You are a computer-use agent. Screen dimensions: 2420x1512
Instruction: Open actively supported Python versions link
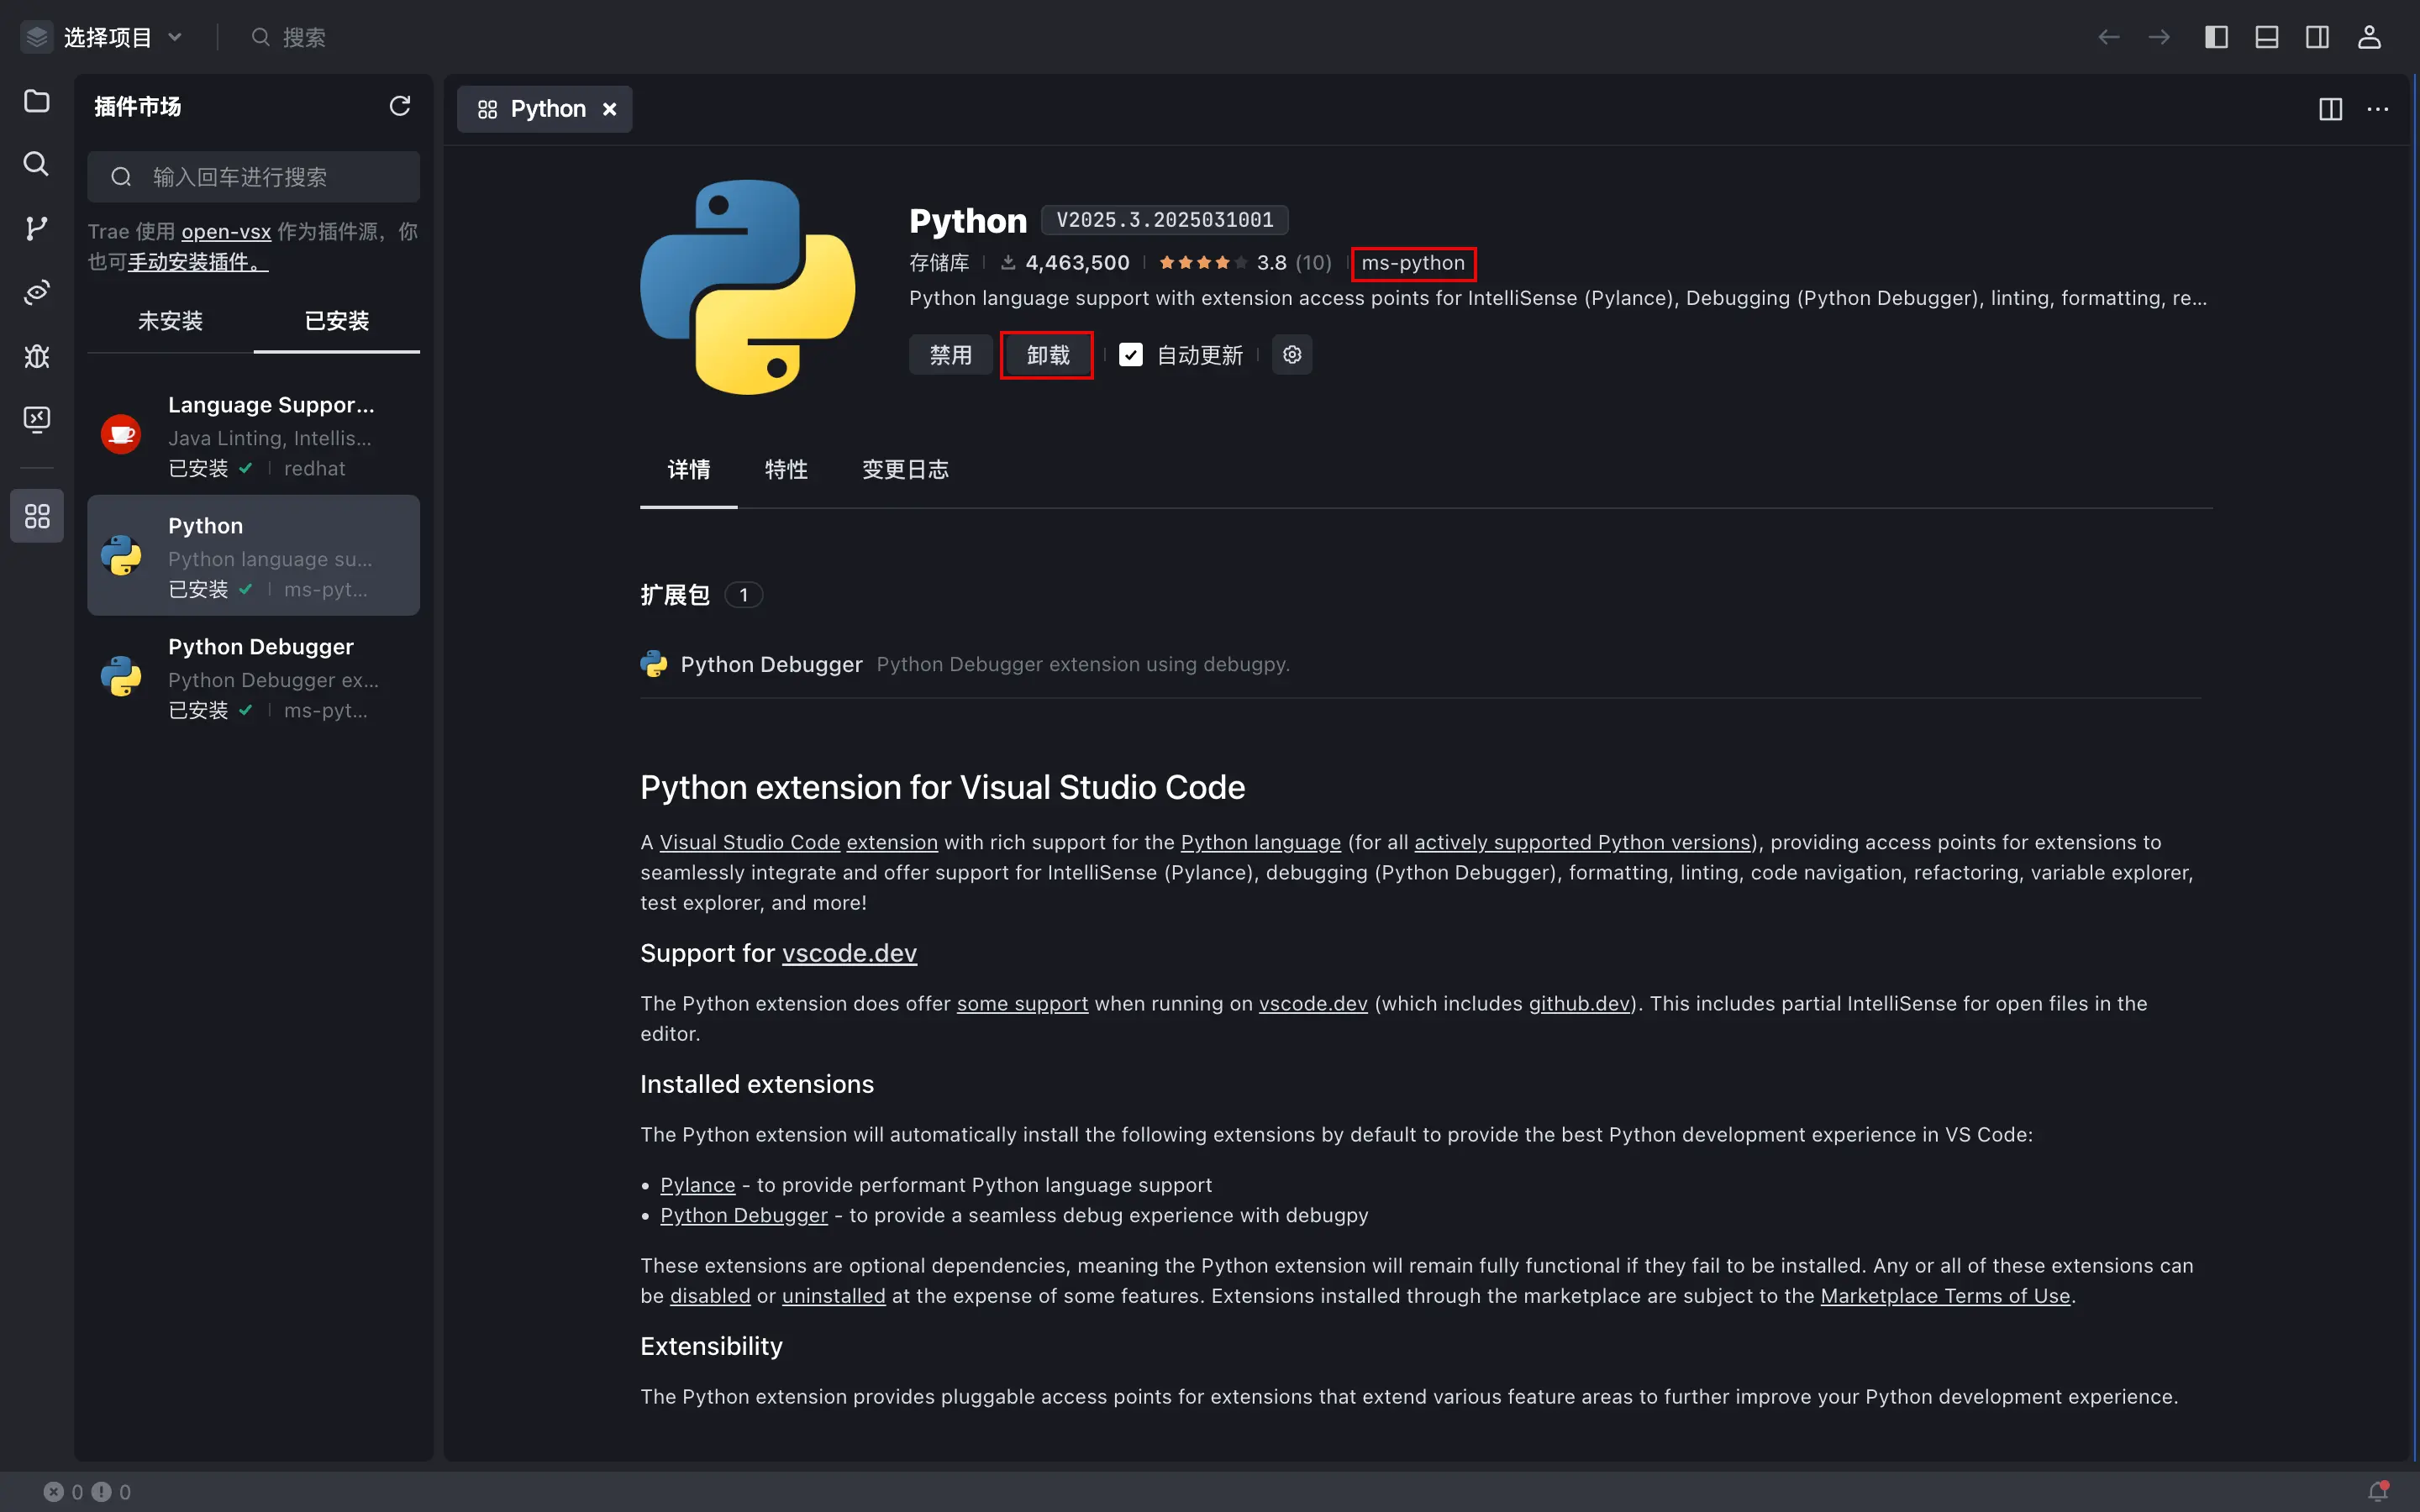click(1582, 843)
